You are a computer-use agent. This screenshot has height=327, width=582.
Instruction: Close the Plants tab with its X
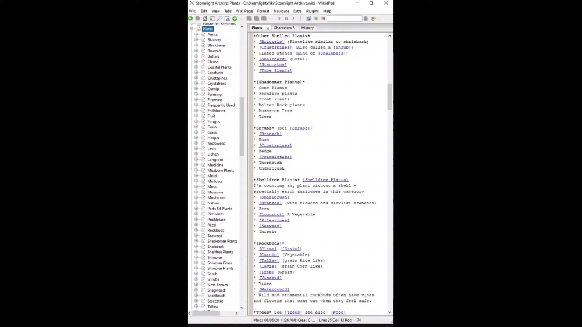[x=268, y=28]
